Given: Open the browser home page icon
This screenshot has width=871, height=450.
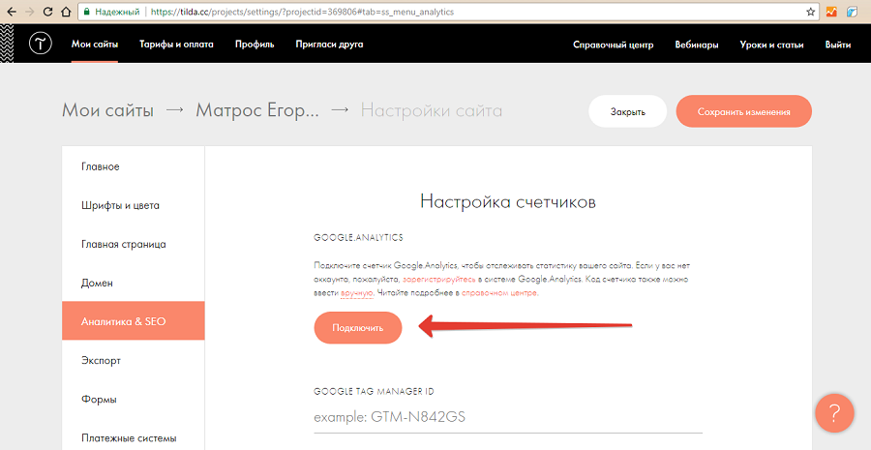Looking at the screenshot, I should click(x=66, y=11).
